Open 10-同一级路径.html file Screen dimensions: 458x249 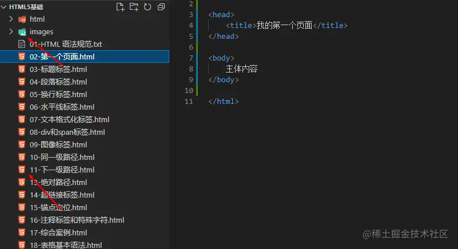pyautogui.click(x=62, y=157)
